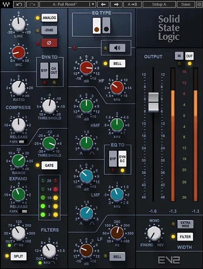Toggle the -20dB pad button
The image size is (203, 269).
click(49, 30)
